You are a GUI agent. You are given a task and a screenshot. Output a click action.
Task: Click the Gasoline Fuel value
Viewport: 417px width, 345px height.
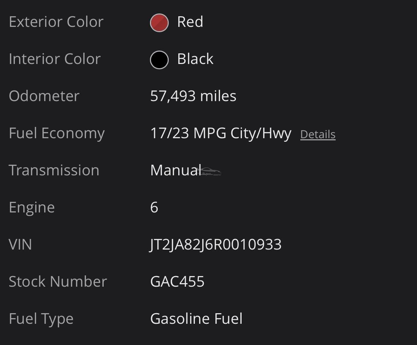coord(196,319)
